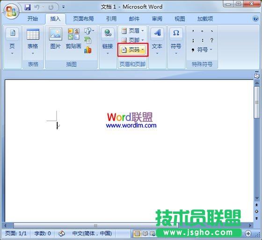Insert the 、 enumeration comma symbol
The width and height of the screenshot is (262, 240).
[x=211, y=31]
